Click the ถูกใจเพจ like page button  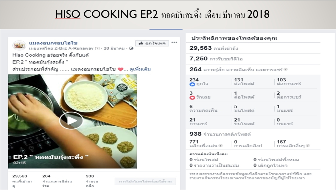[x=152, y=43]
